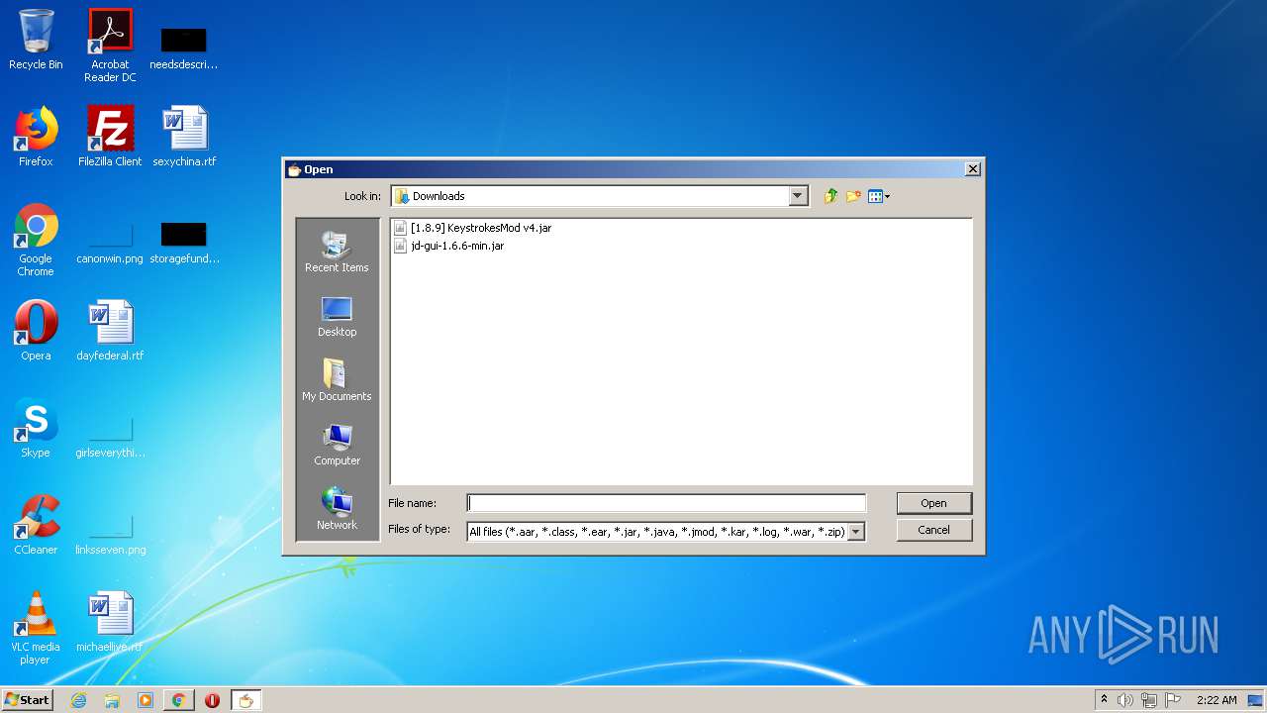This screenshot has width=1267, height=713.
Task: Click the 2:22 AM clock
Action: [1217, 700]
